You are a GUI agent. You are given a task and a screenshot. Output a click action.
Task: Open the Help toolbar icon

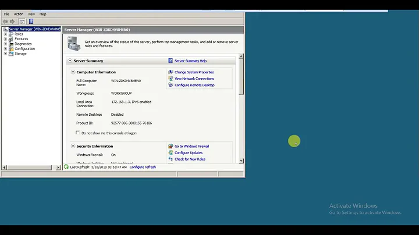[x=31, y=22]
